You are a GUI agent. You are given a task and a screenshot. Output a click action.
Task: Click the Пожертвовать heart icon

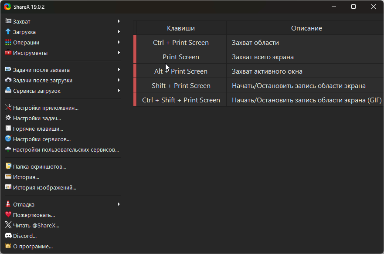click(x=8, y=215)
